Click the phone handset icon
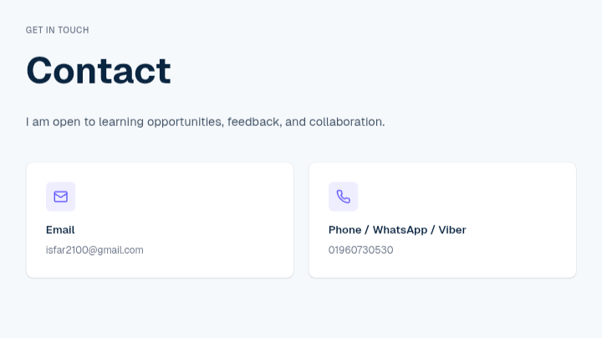The height and width of the screenshot is (338, 602). (x=344, y=197)
